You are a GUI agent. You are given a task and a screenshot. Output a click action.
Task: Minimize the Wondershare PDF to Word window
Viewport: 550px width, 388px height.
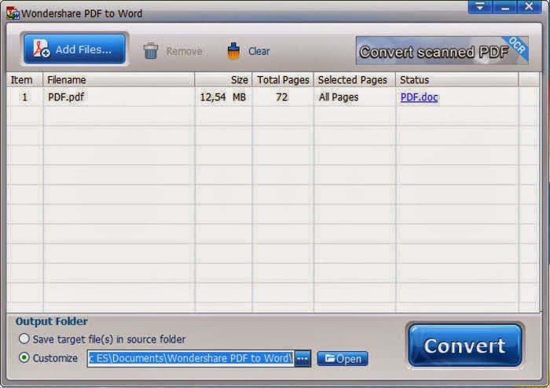tap(504, 6)
